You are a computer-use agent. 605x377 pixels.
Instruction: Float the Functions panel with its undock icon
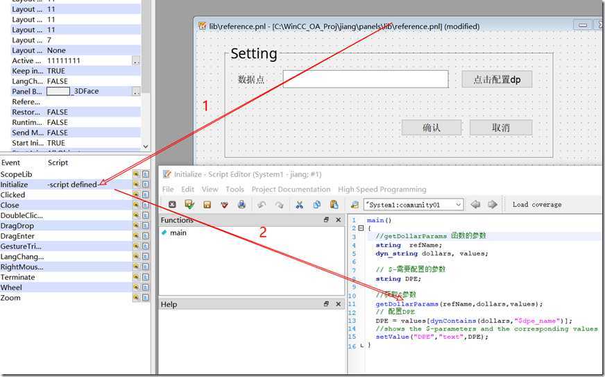(x=326, y=220)
